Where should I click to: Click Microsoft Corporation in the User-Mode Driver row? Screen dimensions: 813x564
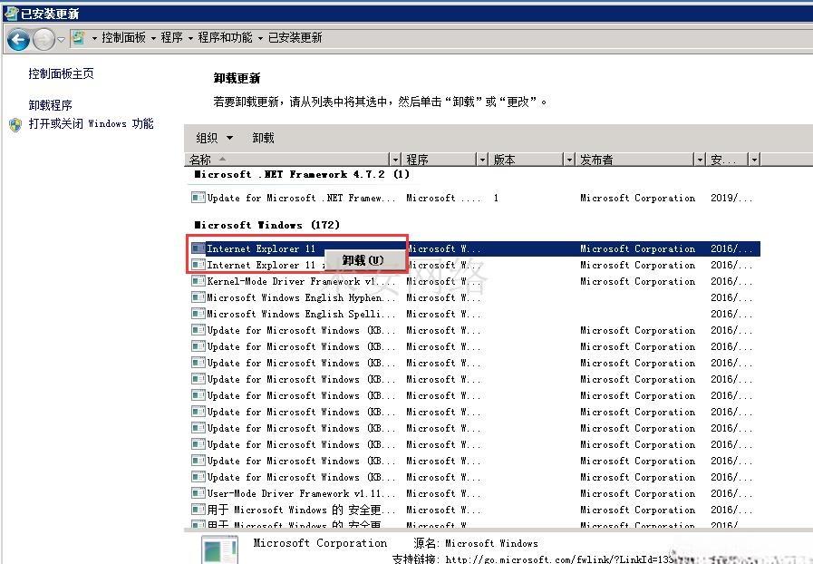tap(638, 493)
